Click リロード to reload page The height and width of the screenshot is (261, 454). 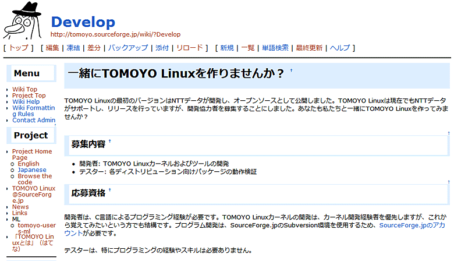[190, 48]
